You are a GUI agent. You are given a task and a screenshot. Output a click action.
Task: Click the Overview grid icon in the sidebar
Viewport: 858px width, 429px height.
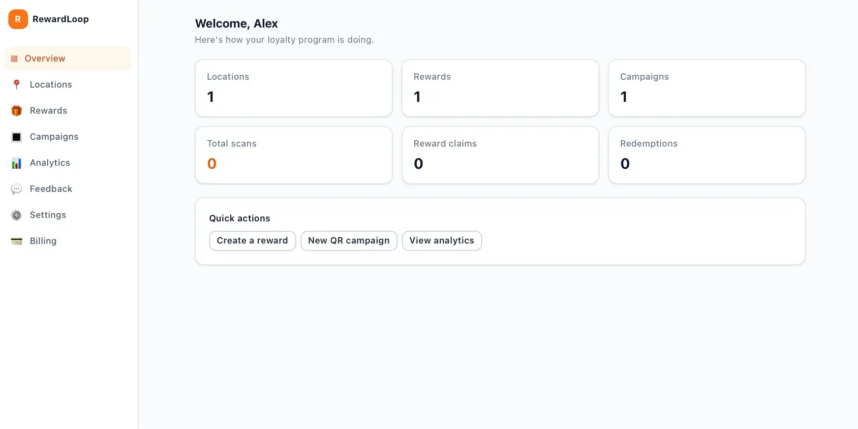(14, 59)
